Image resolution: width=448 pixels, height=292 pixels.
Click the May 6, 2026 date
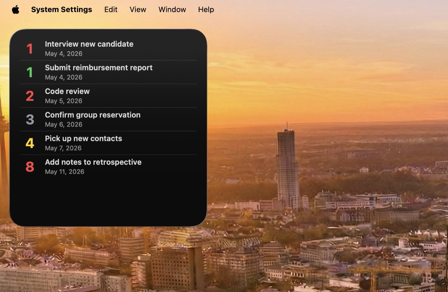tap(63, 125)
